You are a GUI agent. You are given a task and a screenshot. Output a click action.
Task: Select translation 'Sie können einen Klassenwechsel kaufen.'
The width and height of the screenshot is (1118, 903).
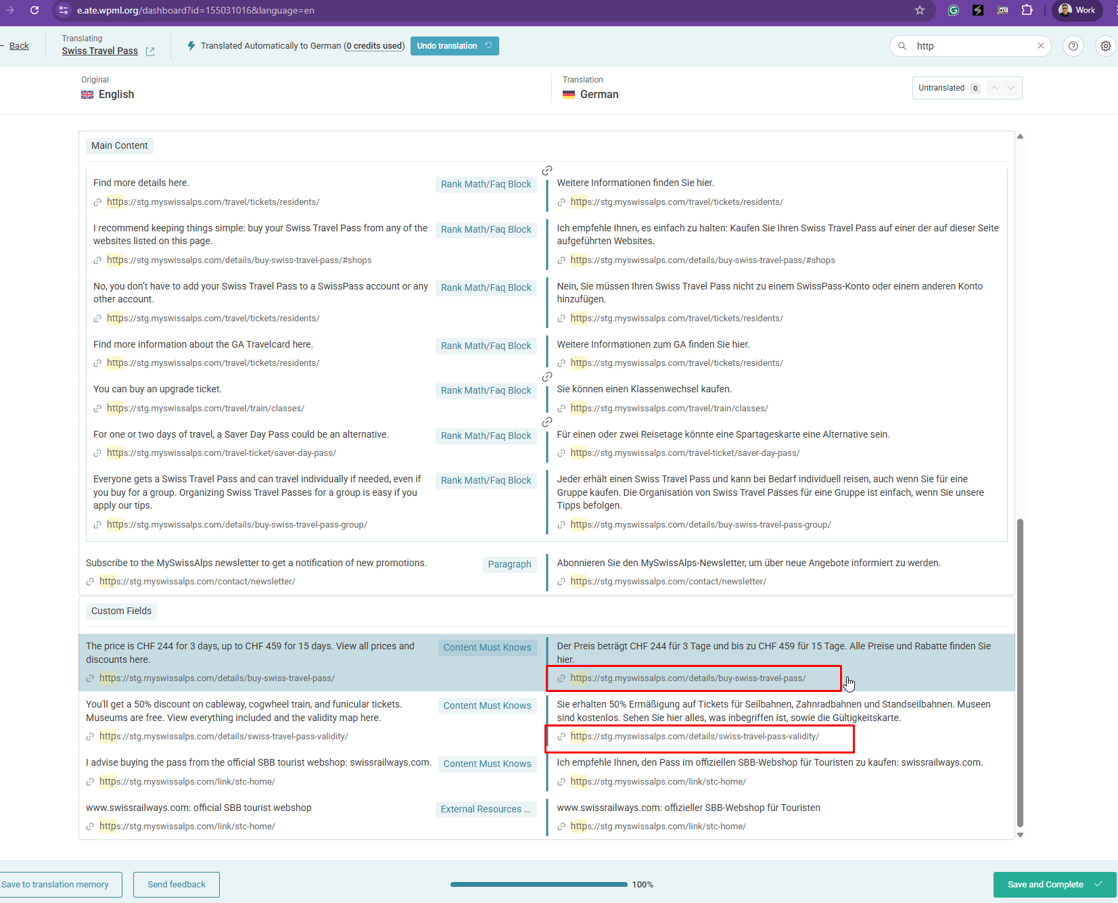(644, 389)
